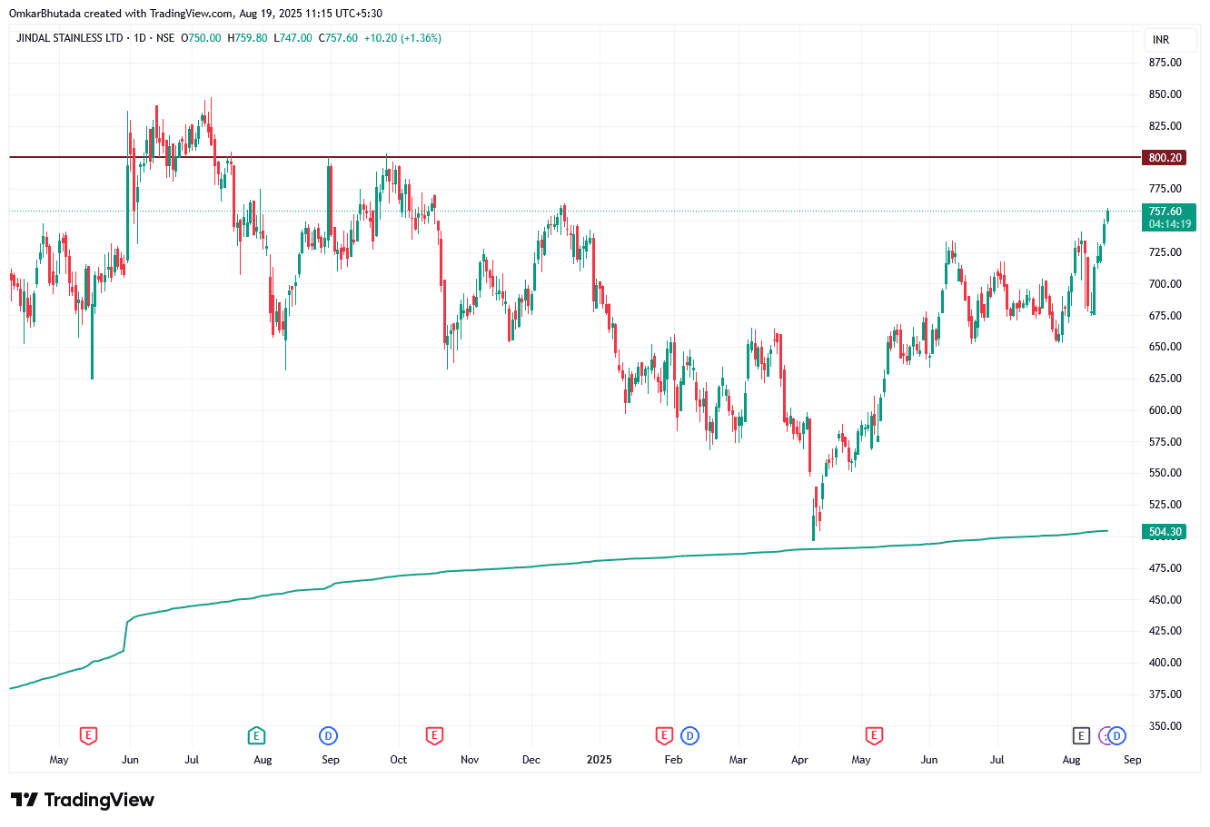Image resolution: width=1210 pixels, height=827 pixels.
Task: Select the red E earnings marker after May 2025
Action: (874, 735)
